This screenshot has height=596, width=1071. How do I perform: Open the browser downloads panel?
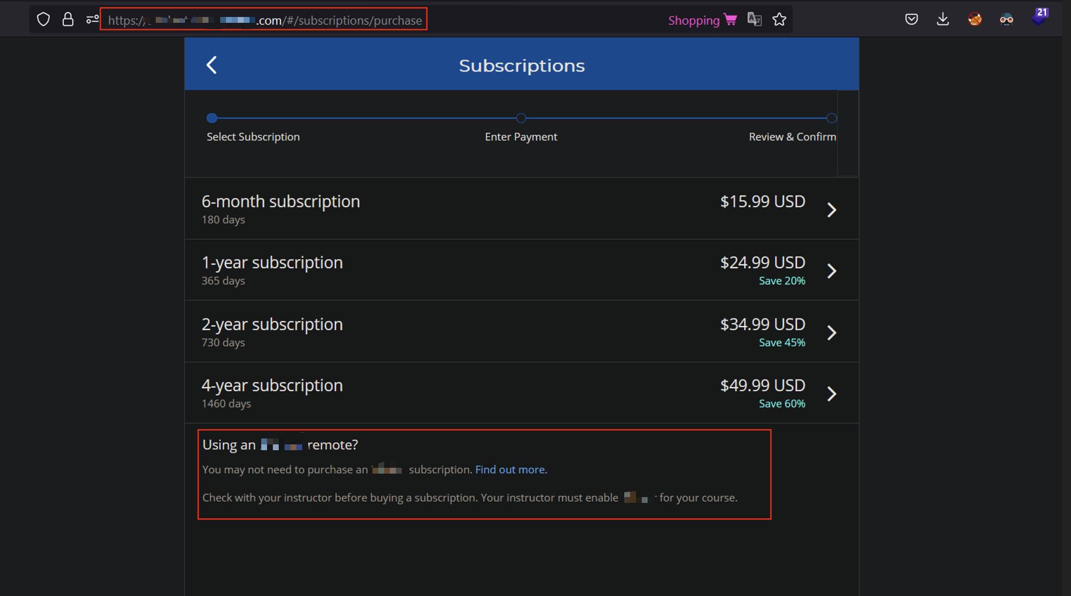943,19
